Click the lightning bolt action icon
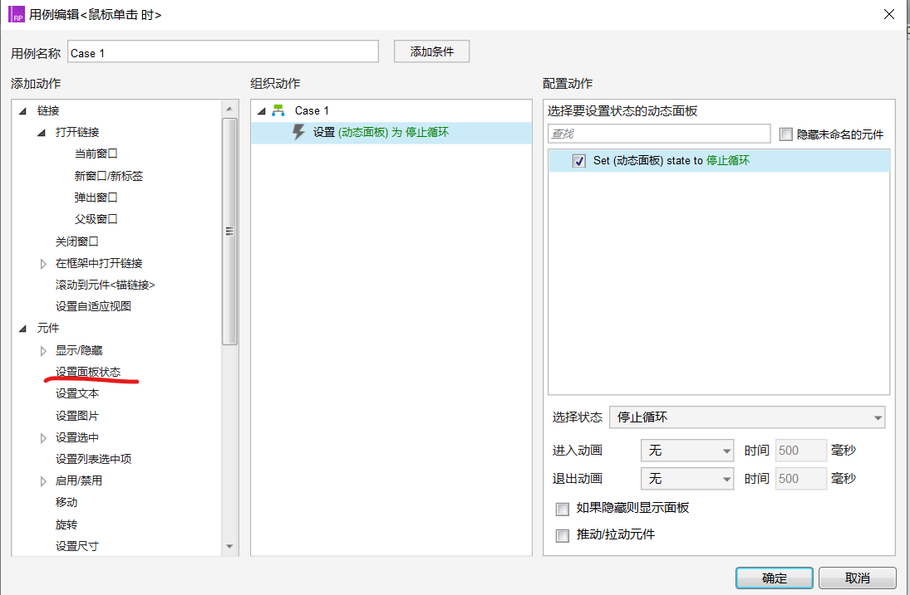Image resolution: width=910 pixels, height=595 pixels. pos(298,133)
